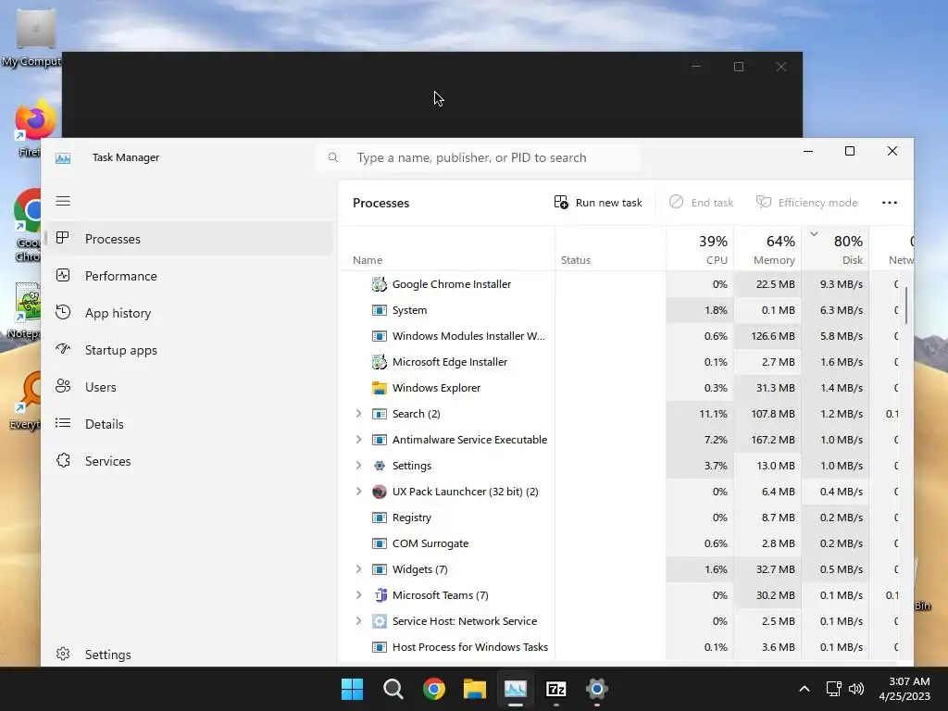Switch to the Performance page
Screen dimensions: 948x711
[189, 276]
